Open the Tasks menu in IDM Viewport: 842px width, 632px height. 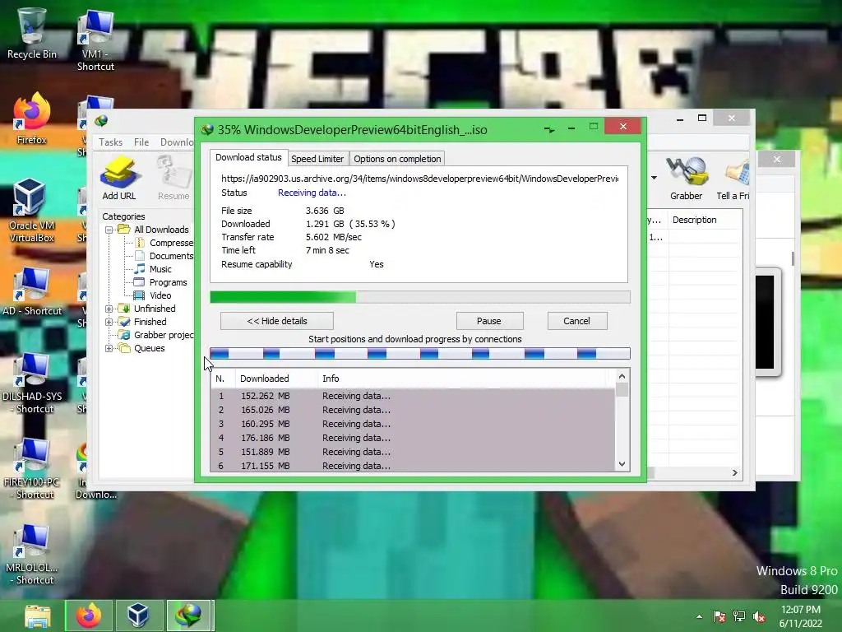(x=111, y=142)
